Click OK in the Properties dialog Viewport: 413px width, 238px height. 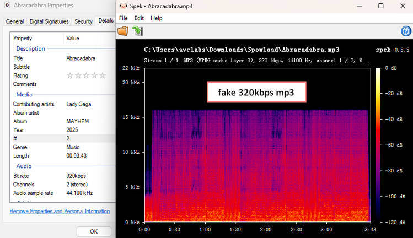click(94, 231)
